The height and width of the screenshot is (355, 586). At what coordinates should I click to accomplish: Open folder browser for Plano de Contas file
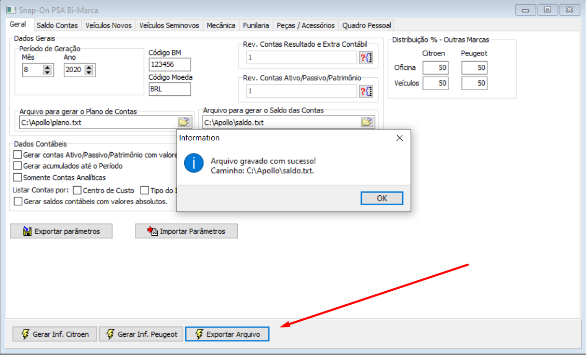[x=184, y=122]
